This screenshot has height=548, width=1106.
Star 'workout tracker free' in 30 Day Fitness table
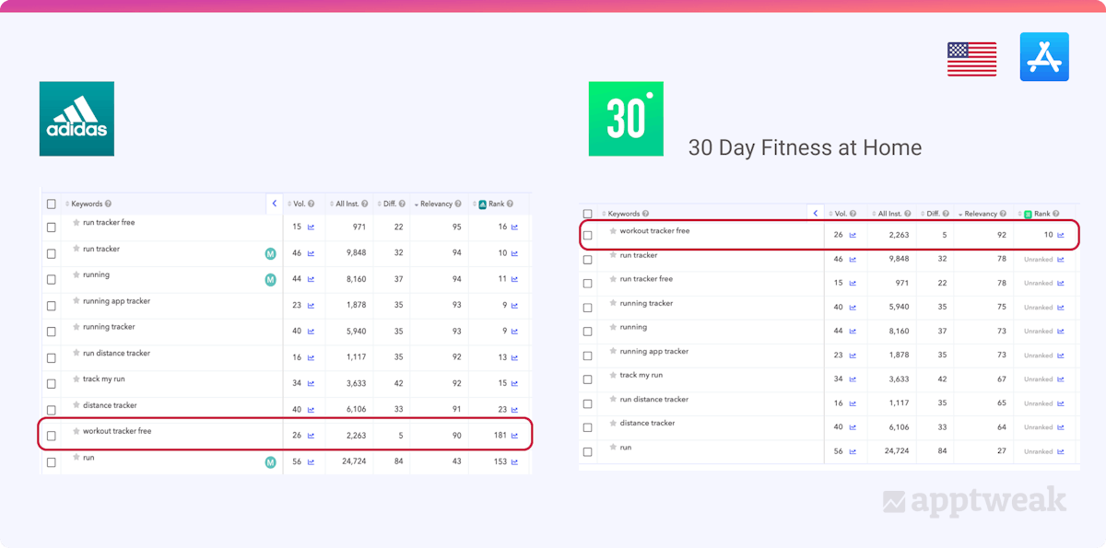coord(613,231)
